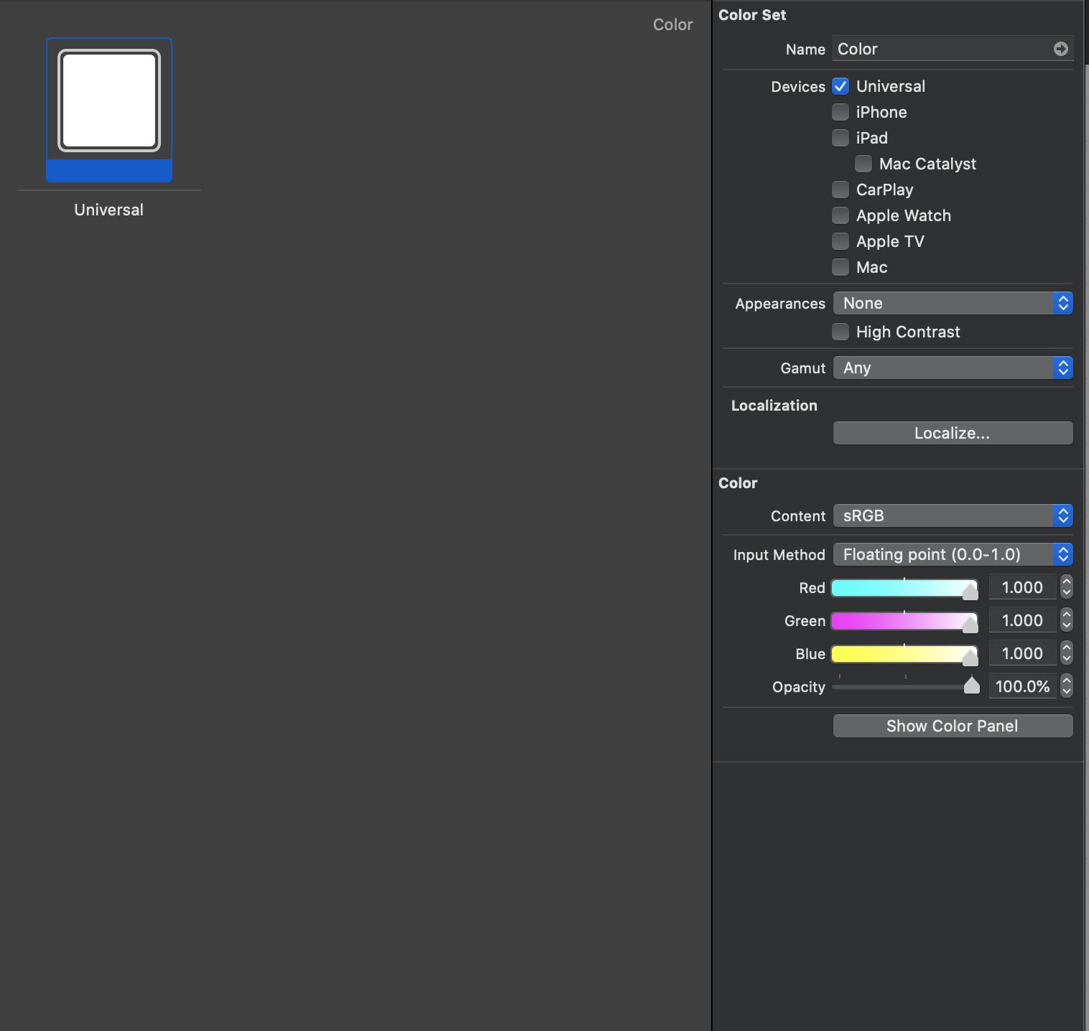Click the Blue value field
The height and width of the screenshot is (1031, 1089).
click(x=1022, y=653)
